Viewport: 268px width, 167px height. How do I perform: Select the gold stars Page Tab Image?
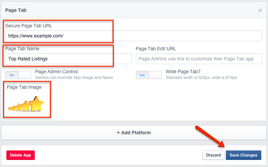tap(26, 104)
